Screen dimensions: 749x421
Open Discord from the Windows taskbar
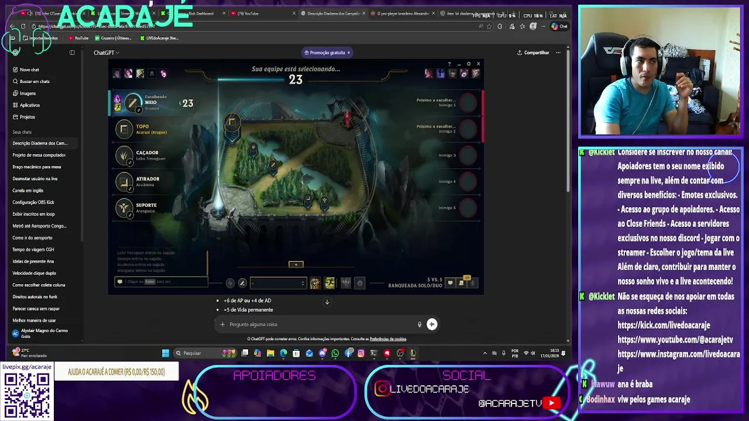coord(322,353)
